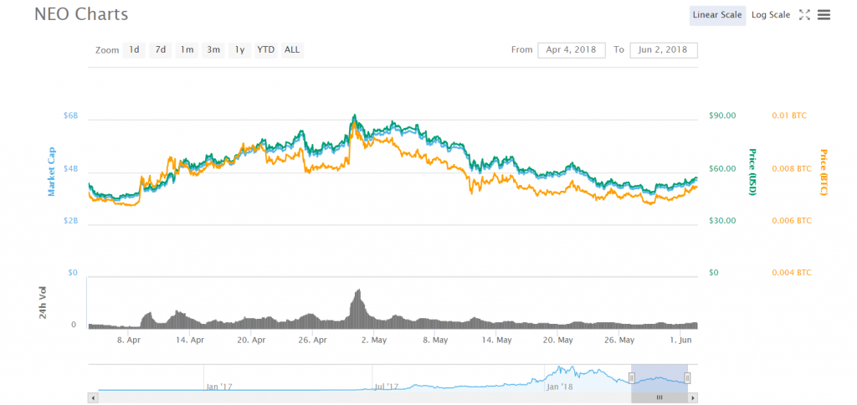This screenshot has width=857, height=405.
Task: Click Jul '17 label in navigator
Action: tap(387, 387)
